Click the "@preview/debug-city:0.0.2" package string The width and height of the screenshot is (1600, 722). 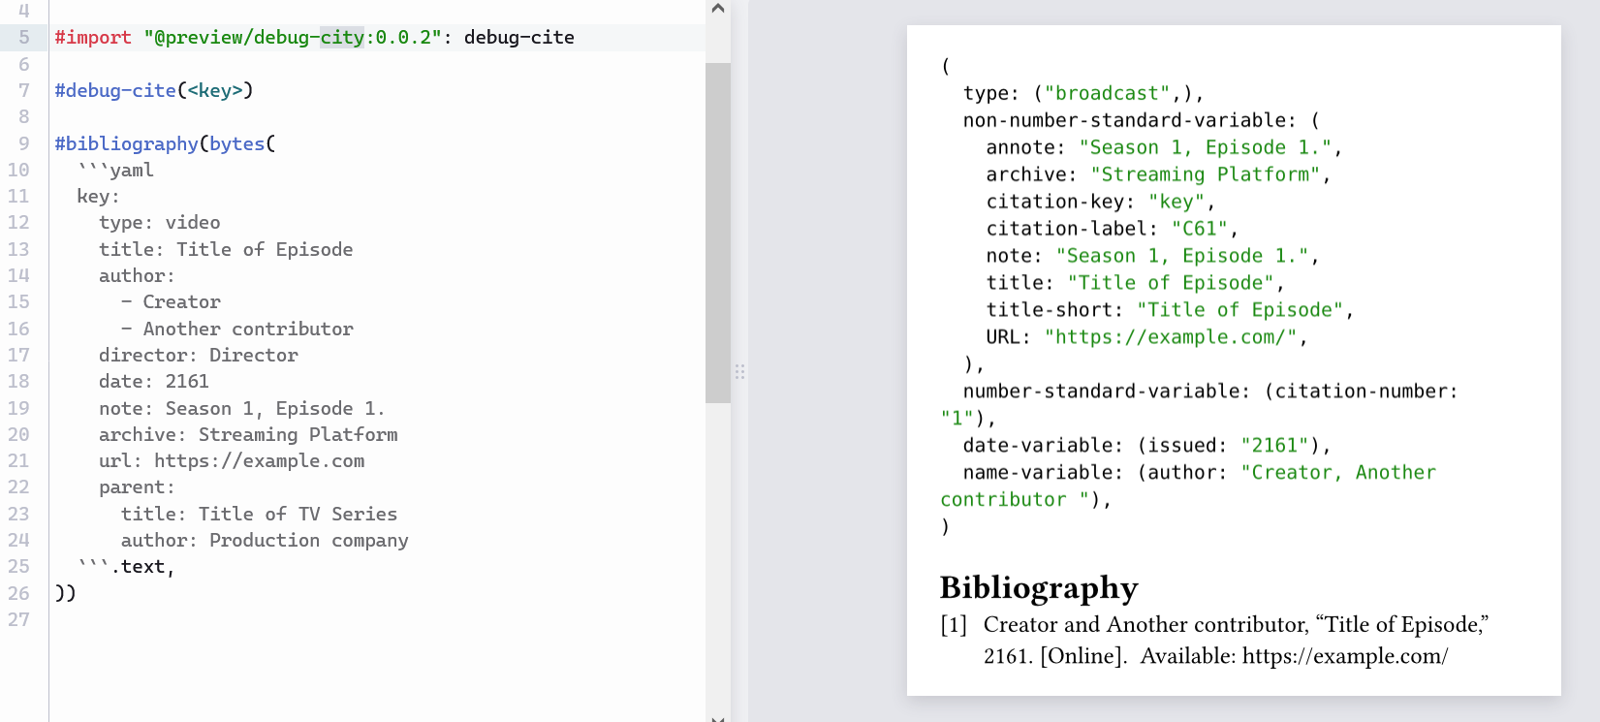[293, 38]
